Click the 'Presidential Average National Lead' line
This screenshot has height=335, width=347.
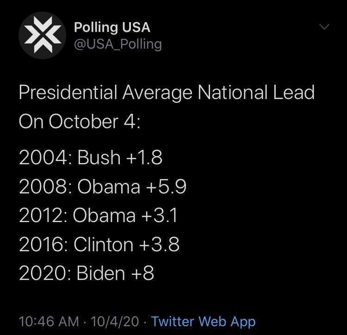pos(167,93)
